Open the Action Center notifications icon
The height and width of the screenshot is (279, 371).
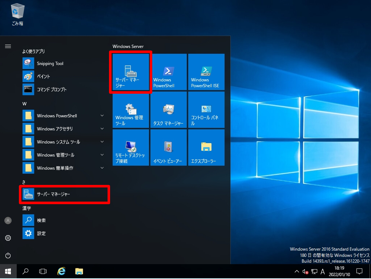pyautogui.click(x=359, y=271)
